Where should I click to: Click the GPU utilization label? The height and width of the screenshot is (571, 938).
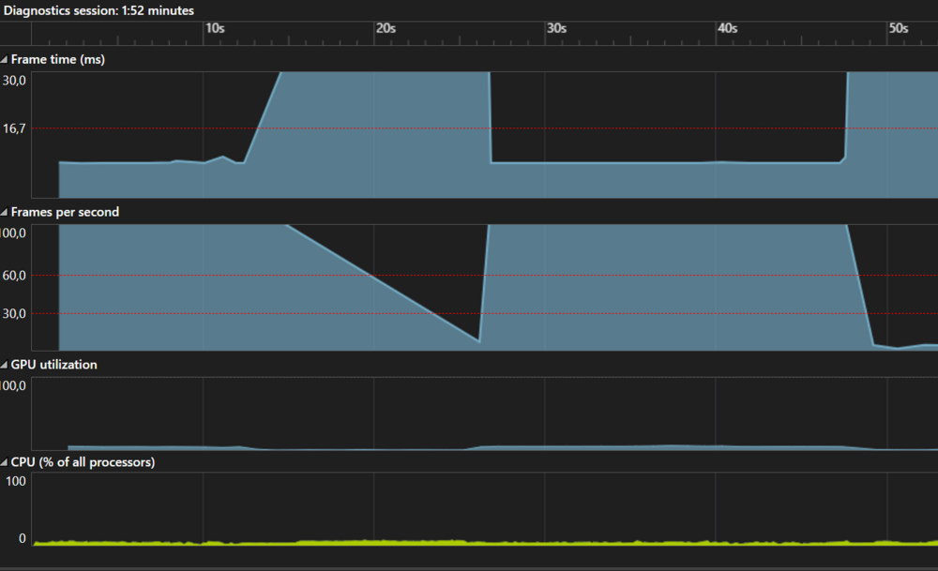[53, 364]
